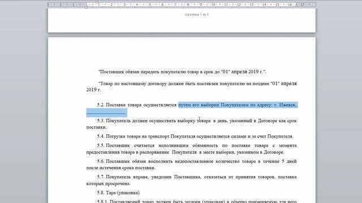The image size is (362, 203).
Task: Click paragraph 5.4 'Погрузка товара на транспорт'
Action: 195,136
